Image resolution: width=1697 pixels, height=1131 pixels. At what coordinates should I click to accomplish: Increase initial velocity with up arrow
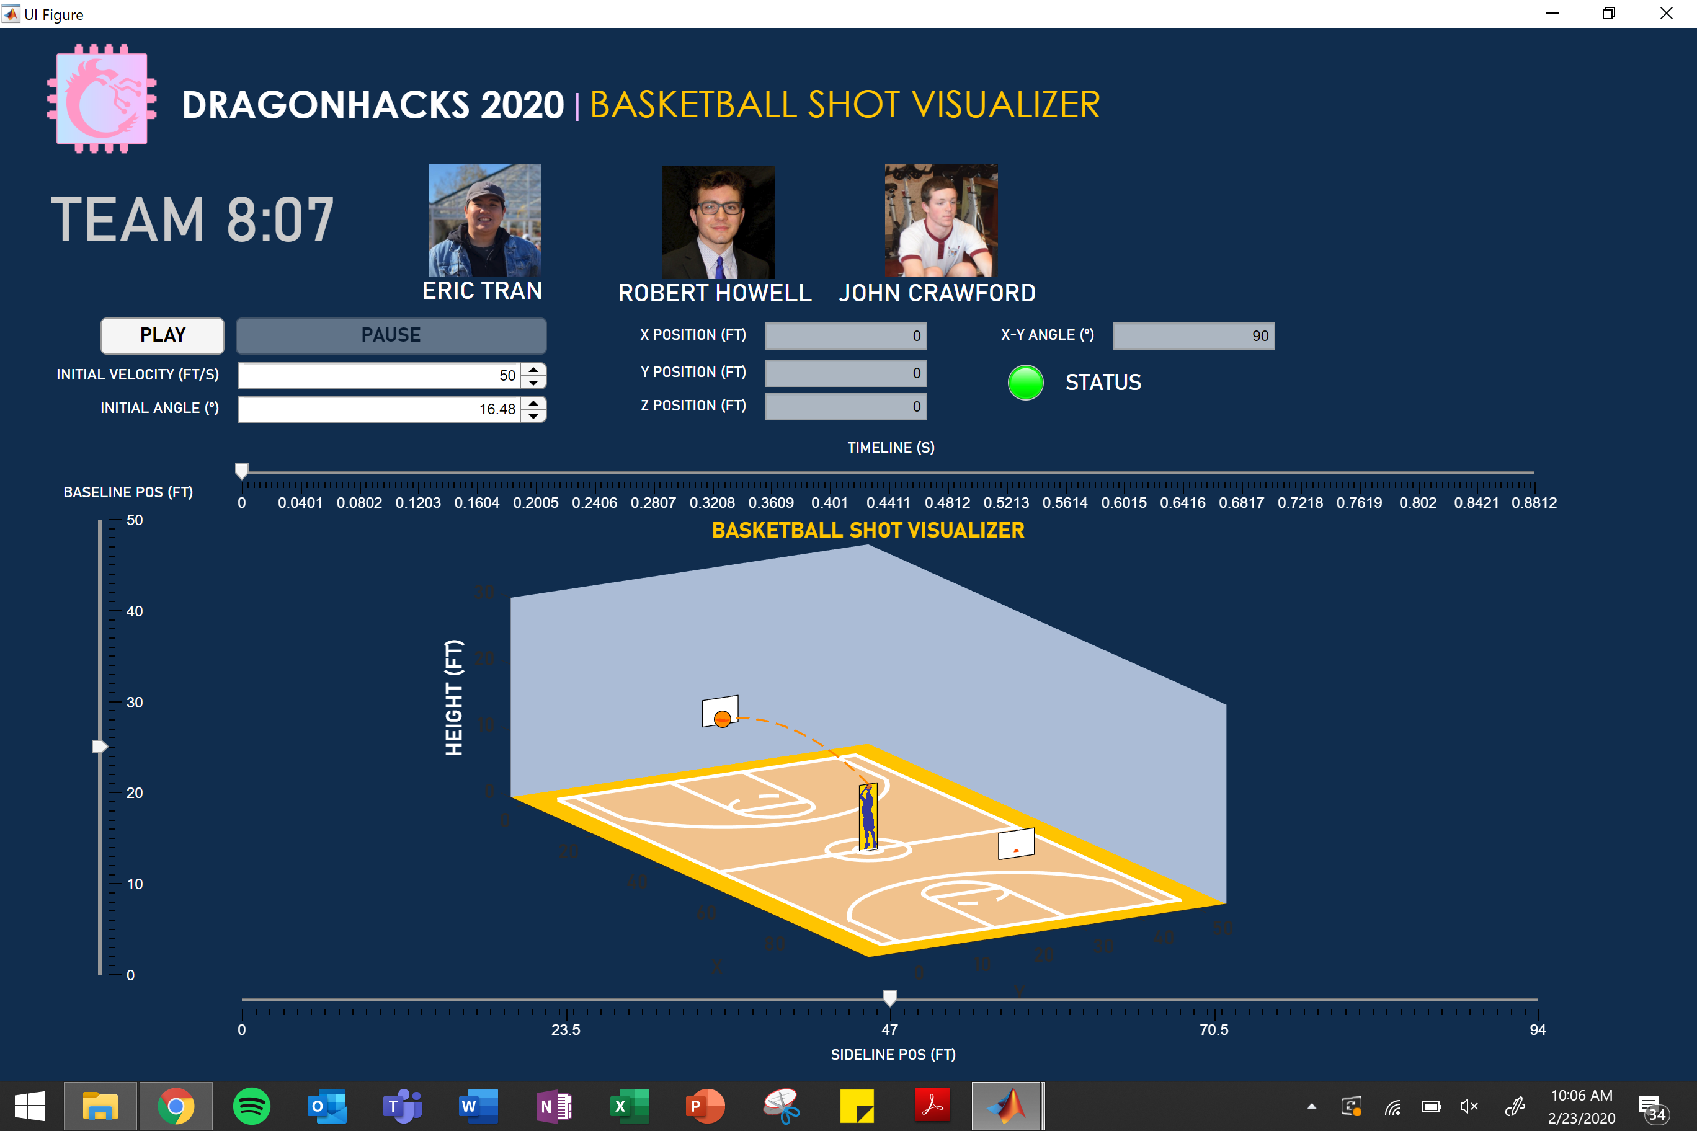(533, 370)
